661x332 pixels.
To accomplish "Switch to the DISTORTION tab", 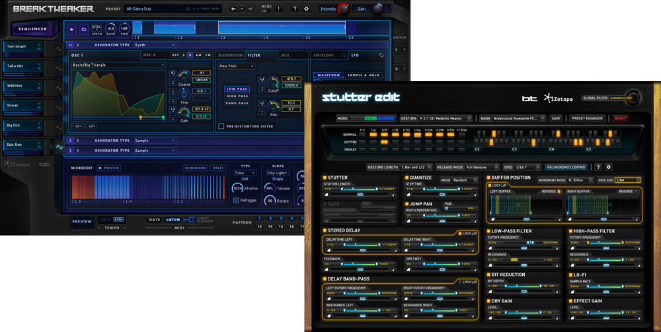I will 230,55.
